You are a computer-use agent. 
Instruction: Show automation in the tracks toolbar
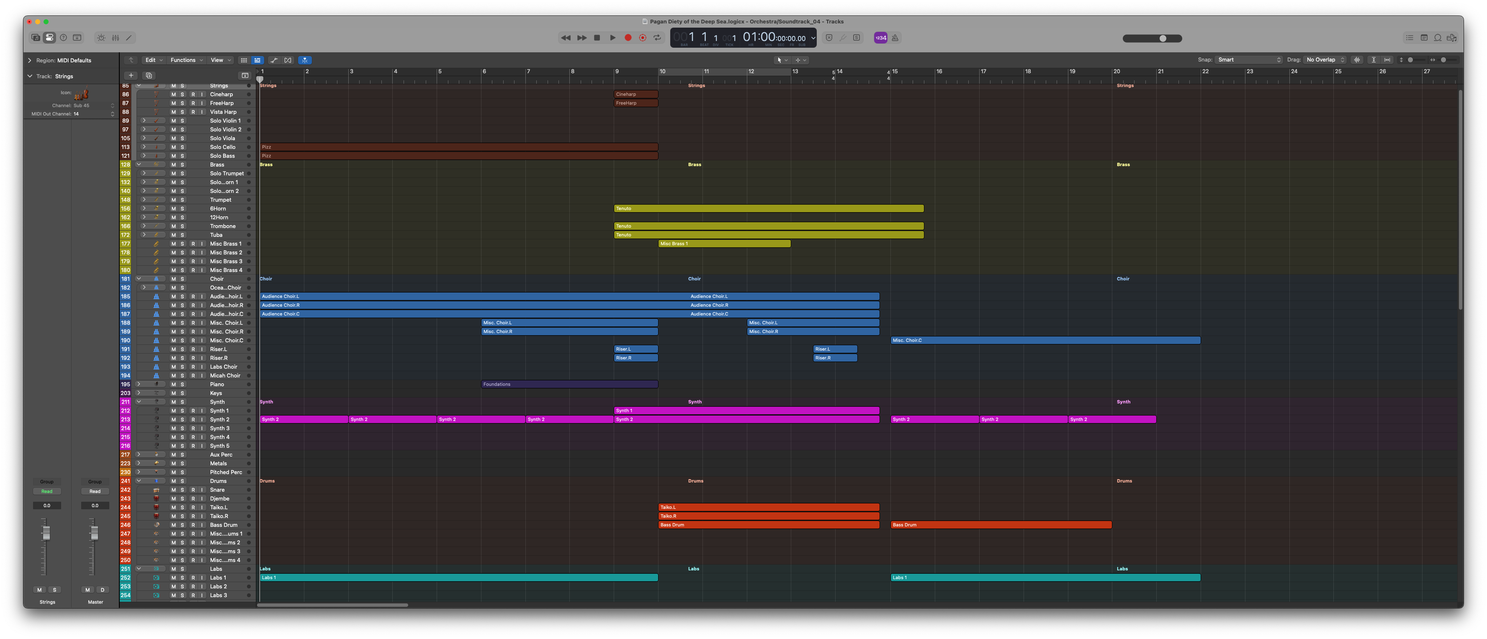click(274, 60)
